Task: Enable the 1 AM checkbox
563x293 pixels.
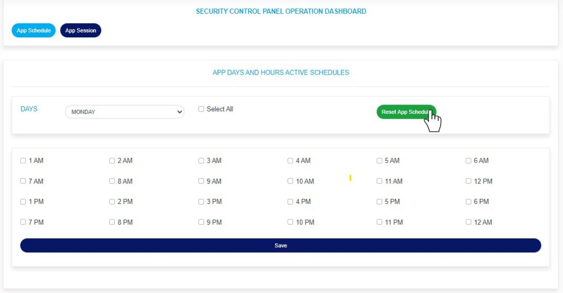Action: (x=23, y=161)
